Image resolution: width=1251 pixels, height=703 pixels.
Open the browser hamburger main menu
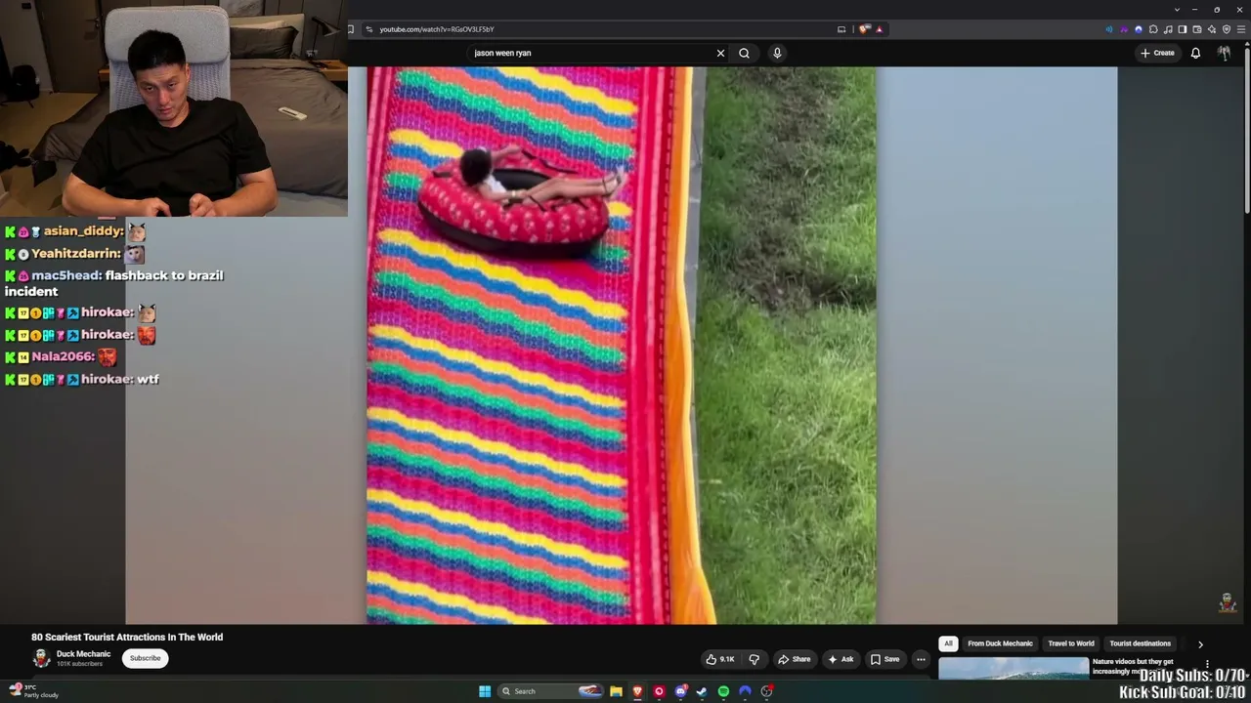[x=1241, y=29]
